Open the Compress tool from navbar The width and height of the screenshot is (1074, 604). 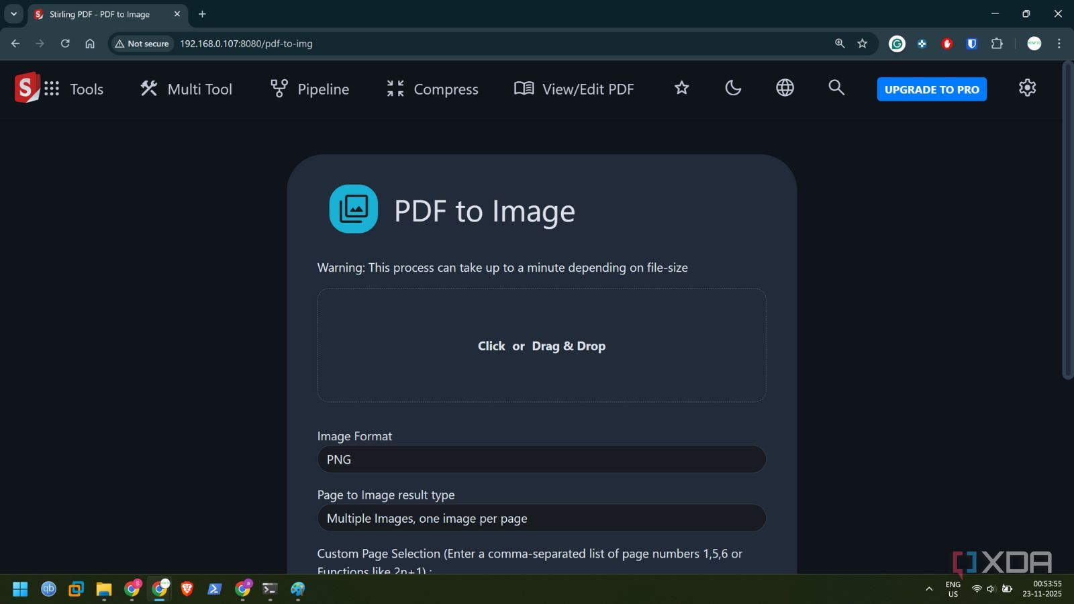point(432,89)
